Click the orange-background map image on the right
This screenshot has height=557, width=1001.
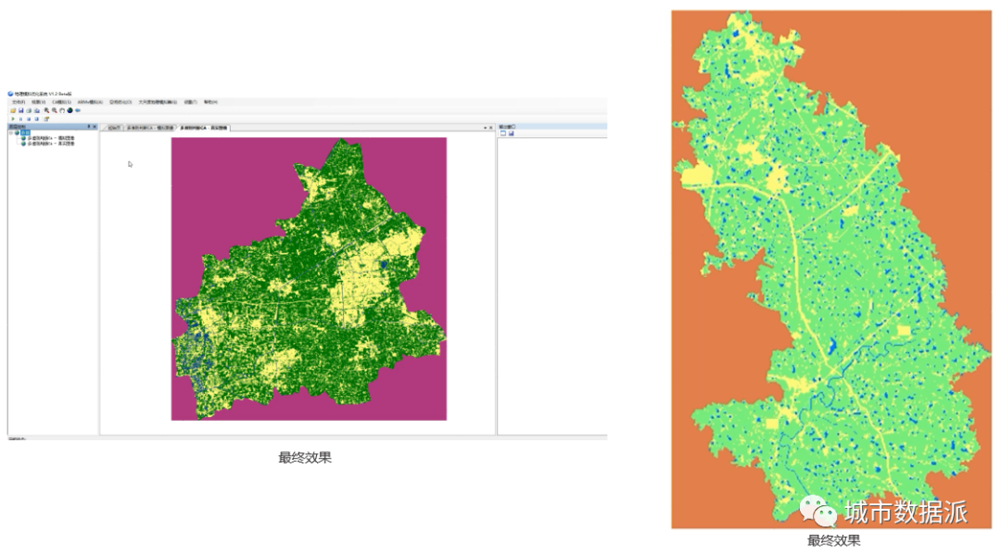tap(831, 270)
